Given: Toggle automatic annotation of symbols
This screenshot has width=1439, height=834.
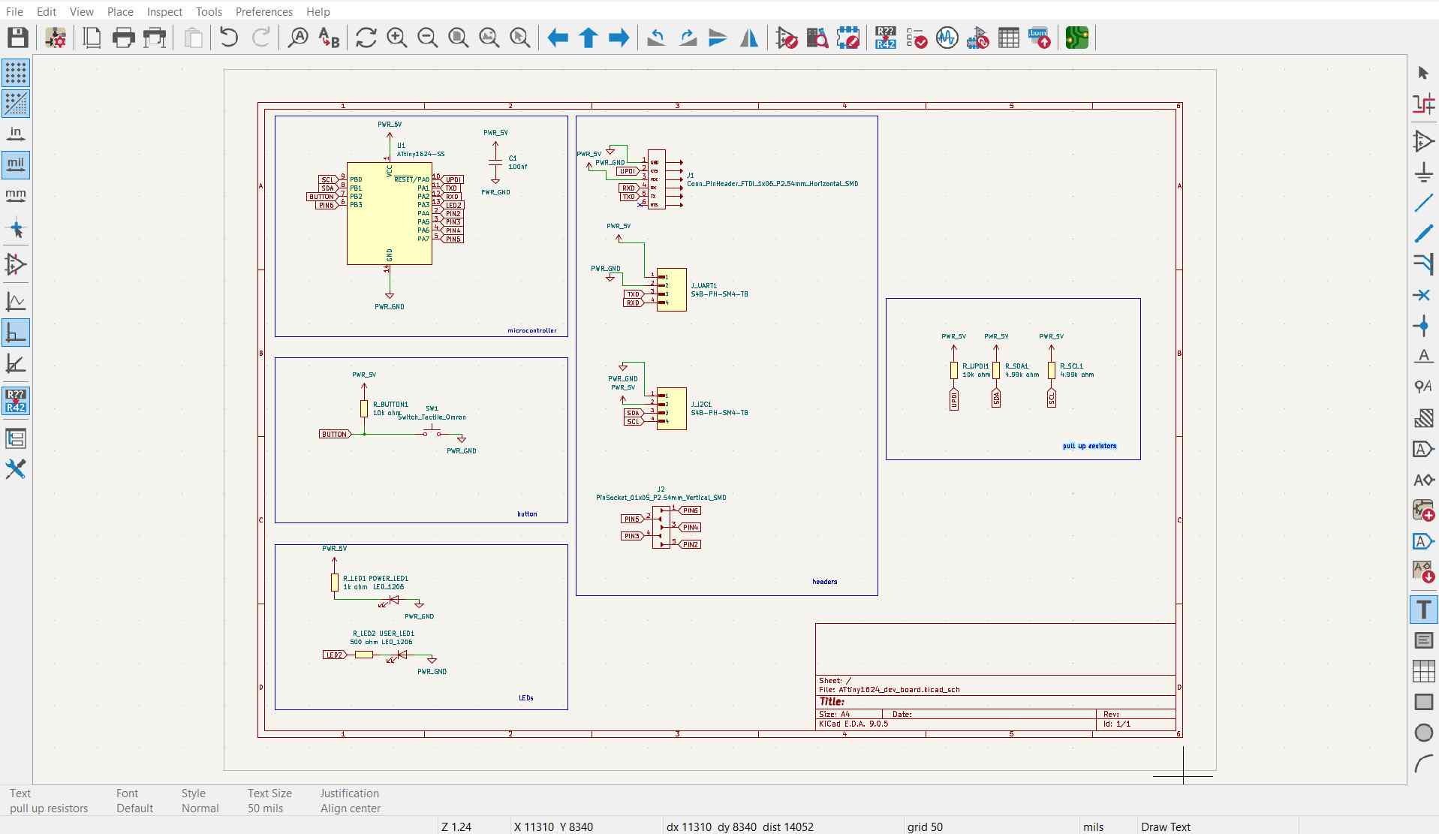Looking at the screenshot, I should [16, 401].
